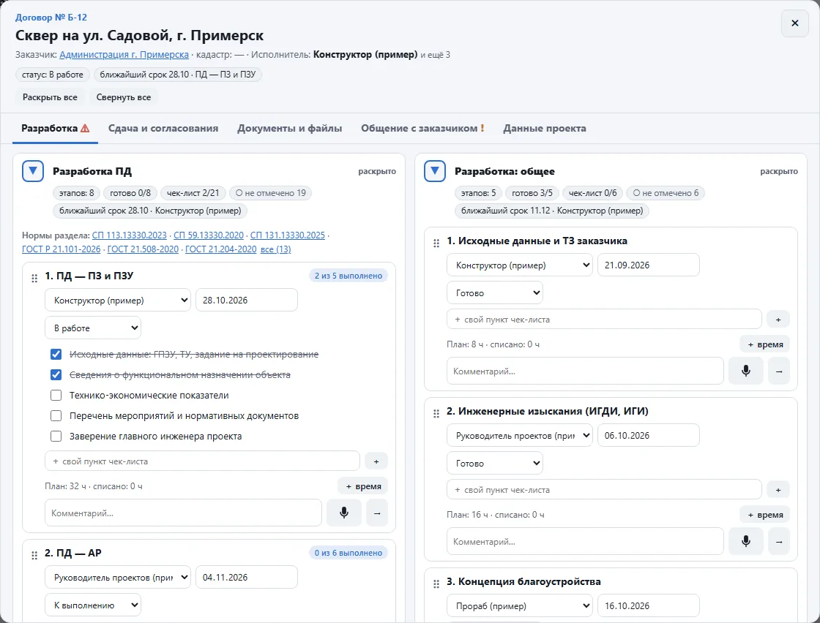Uncheck Исходные данные: ГПЗУ, ТУ checkbox
820x623 pixels.
click(56, 354)
